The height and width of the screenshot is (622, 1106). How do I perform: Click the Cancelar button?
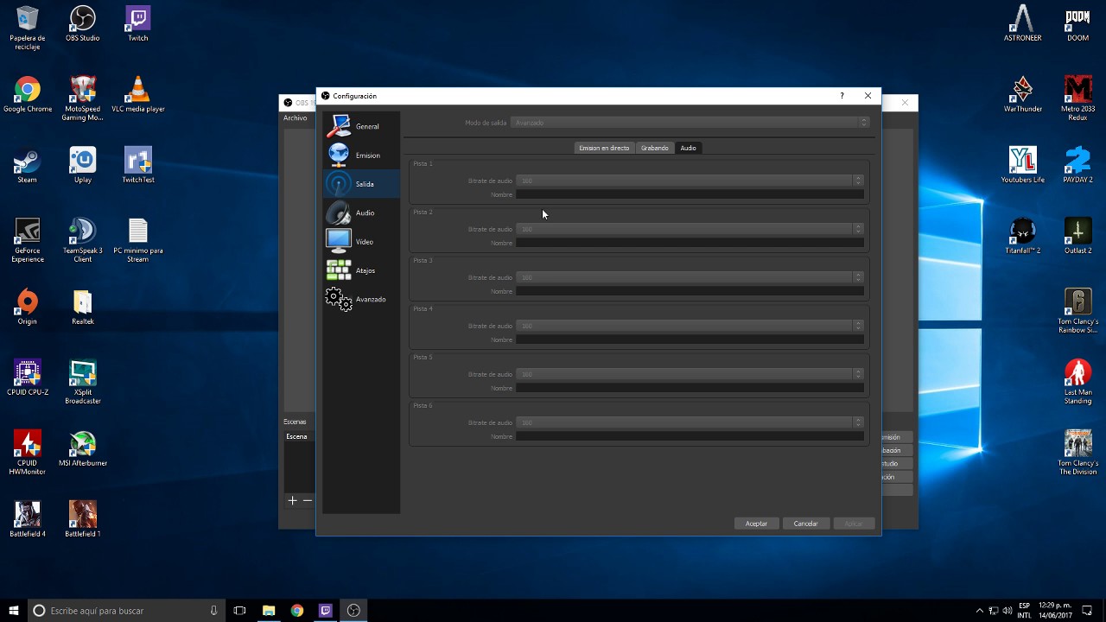point(805,524)
